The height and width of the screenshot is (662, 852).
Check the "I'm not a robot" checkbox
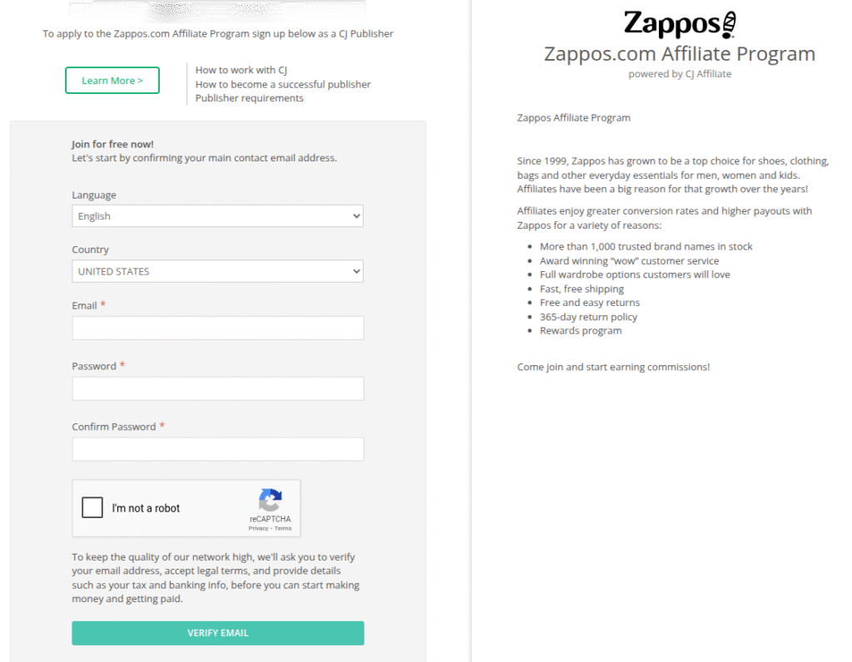(x=92, y=507)
